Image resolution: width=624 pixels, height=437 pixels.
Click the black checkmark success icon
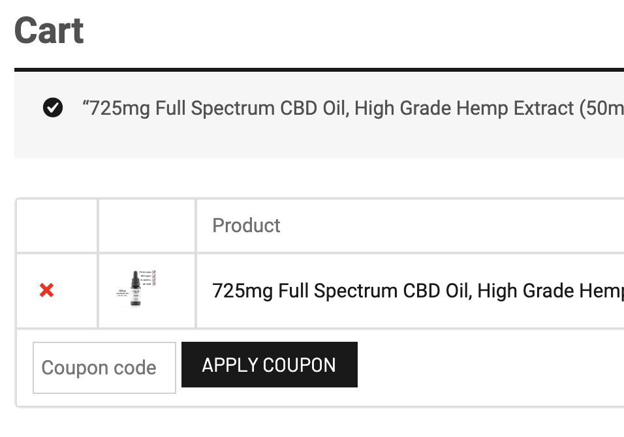[53, 108]
